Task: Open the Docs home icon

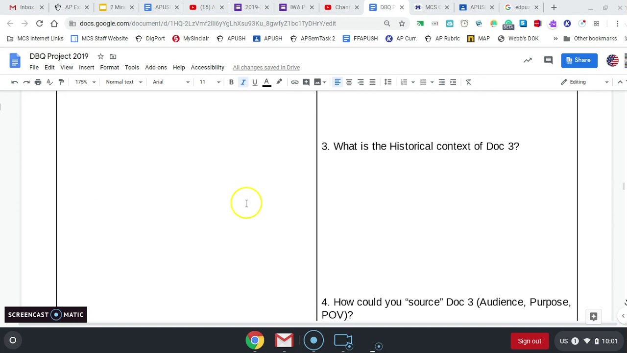Action: coord(15,61)
